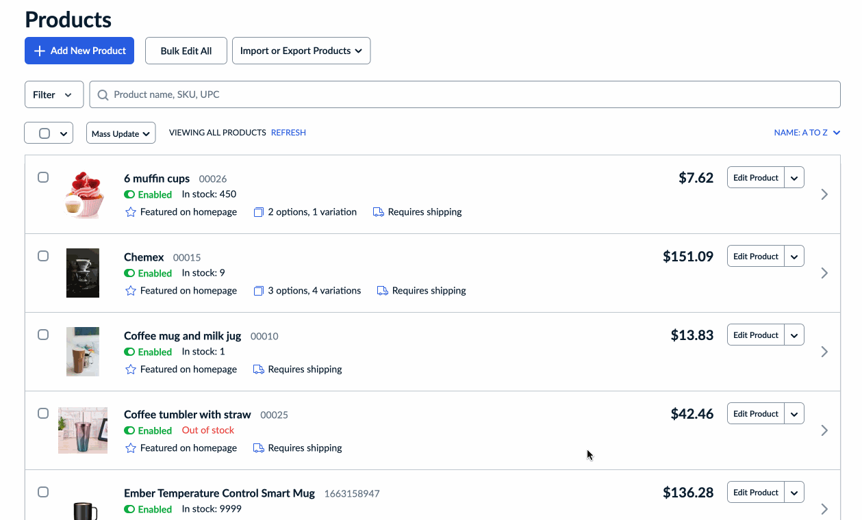Image resolution: width=862 pixels, height=520 pixels.
Task: Focus the Product name, SKU, UPC search field
Action: pyautogui.click(x=465, y=94)
